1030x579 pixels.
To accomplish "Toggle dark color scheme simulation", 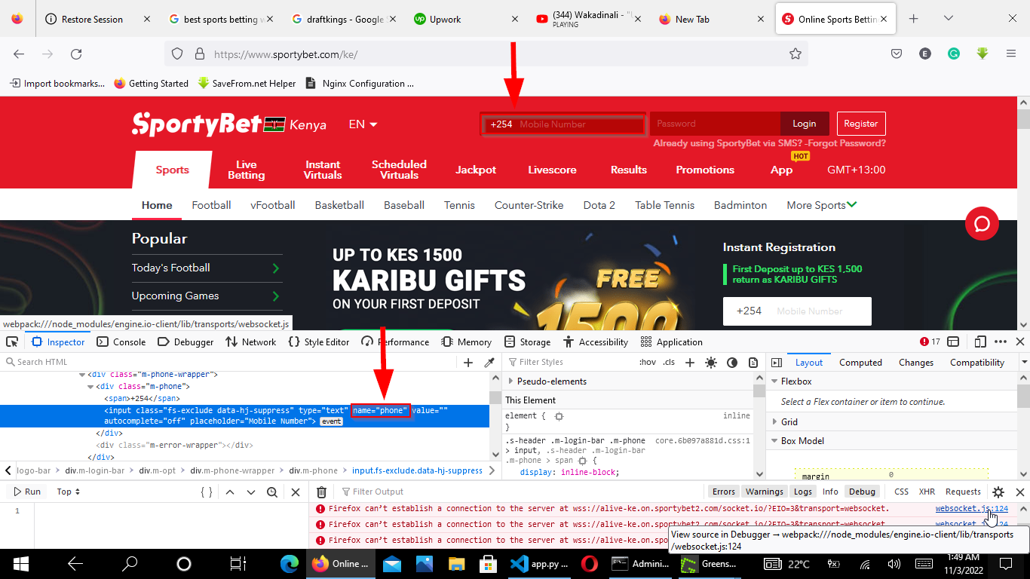I will (x=731, y=363).
